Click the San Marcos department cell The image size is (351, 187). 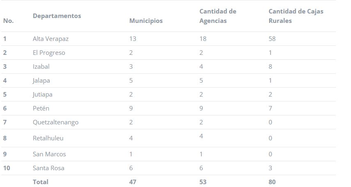pyautogui.click(x=49, y=154)
